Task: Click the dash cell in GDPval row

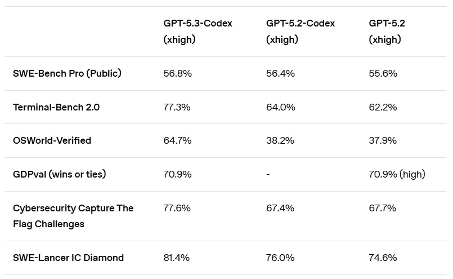Action: coord(268,174)
